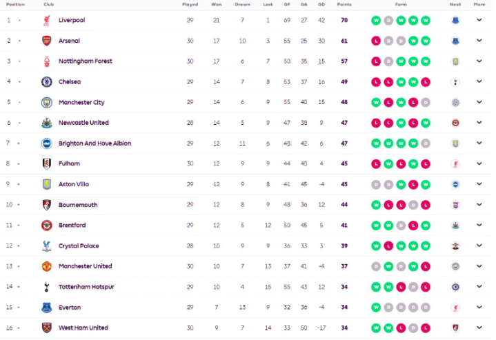Open the Manchester City club link

pos(81,103)
